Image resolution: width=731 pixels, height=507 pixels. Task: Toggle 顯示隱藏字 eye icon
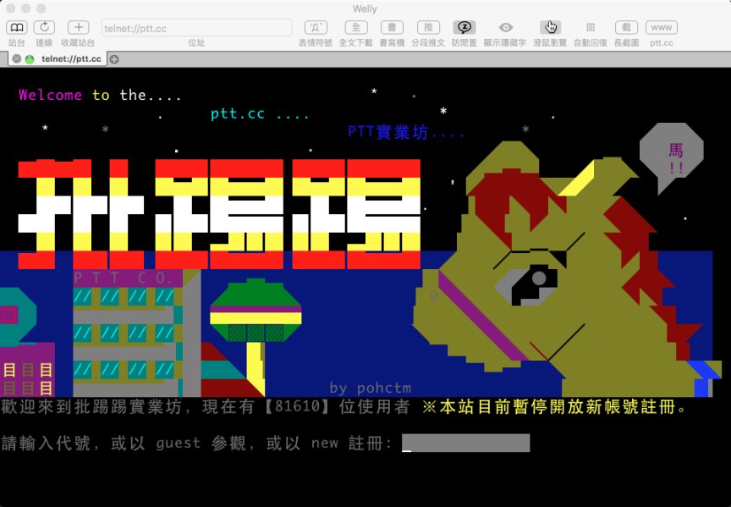[505, 28]
